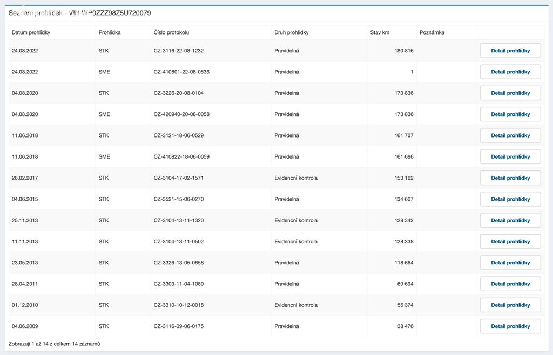Click the mileage value 134 607

click(x=404, y=199)
